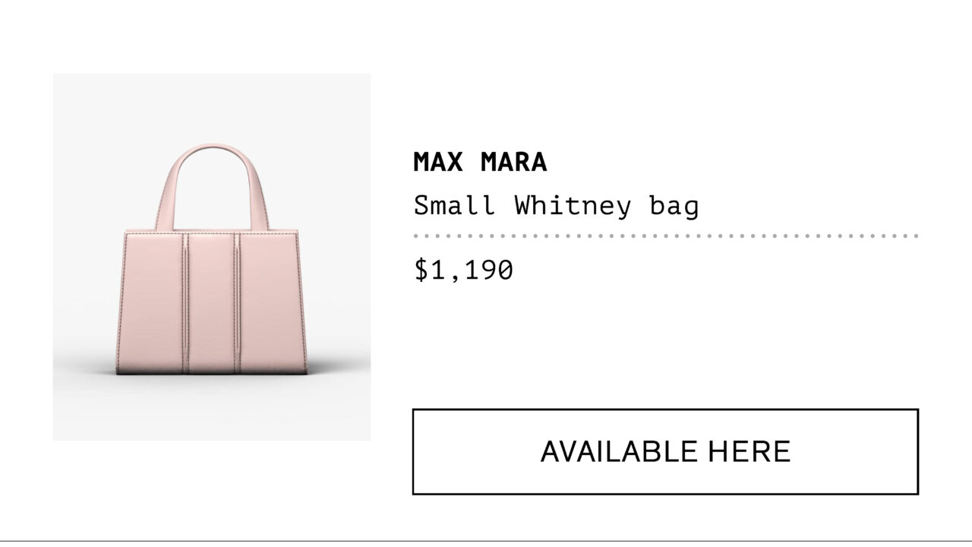Click the word Small in product title
The height and width of the screenshot is (547, 972).
click(455, 205)
